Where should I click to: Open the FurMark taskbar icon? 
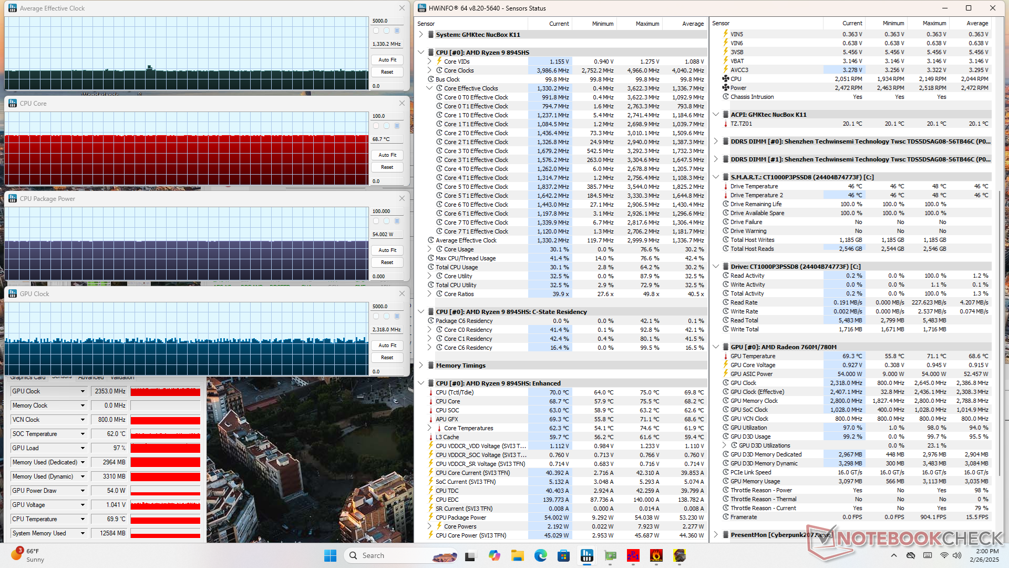tap(656, 555)
